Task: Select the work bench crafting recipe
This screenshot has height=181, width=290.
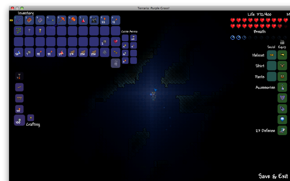Action: pos(19,98)
